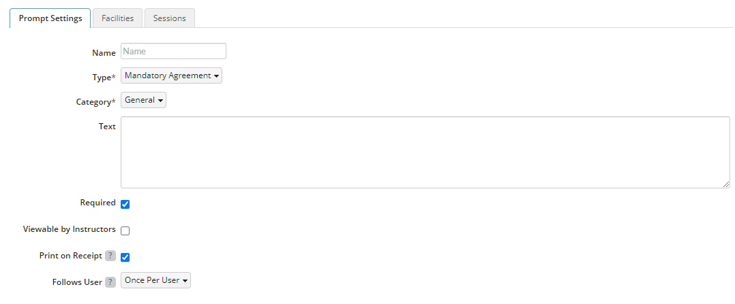Open the Once Per User dropdown

pyautogui.click(x=155, y=281)
